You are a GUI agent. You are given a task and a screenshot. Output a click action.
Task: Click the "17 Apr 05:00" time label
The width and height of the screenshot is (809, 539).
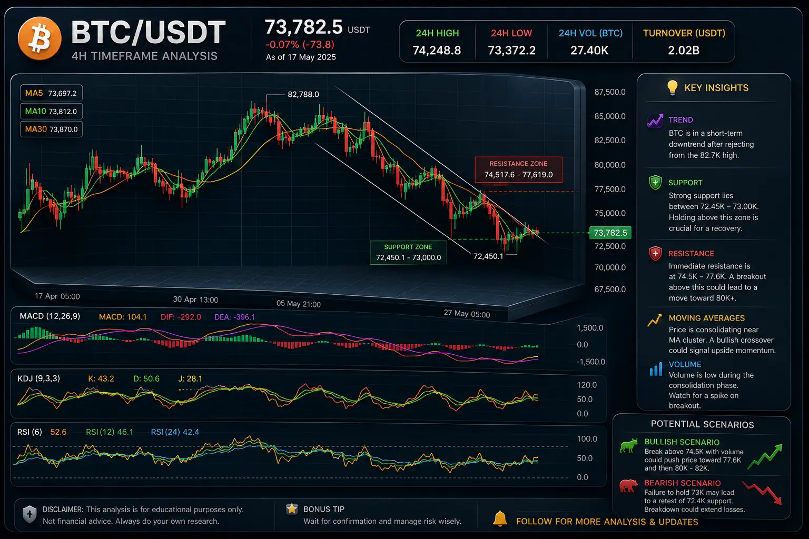[x=57, y=296]
